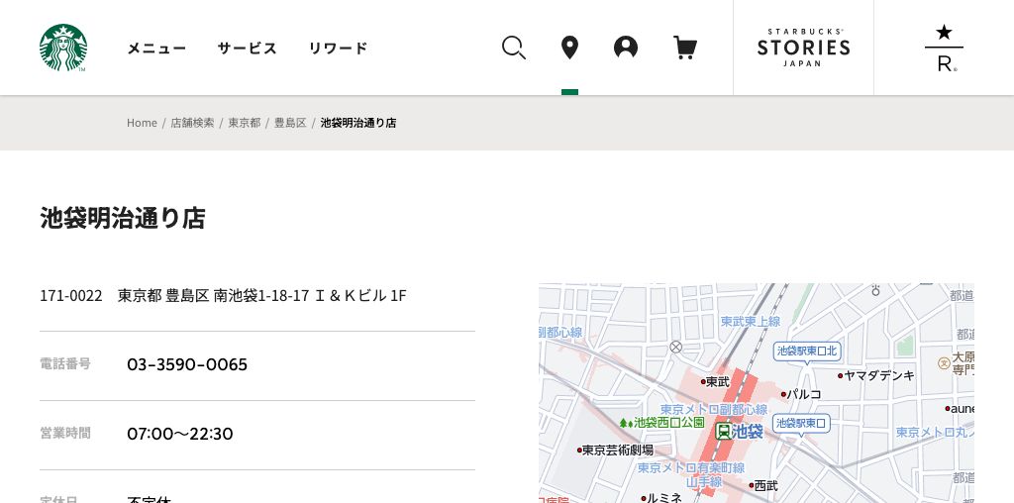The image size is (1014, 503).
Task: Open the store locator pin icon
Action: pos(569,48)
